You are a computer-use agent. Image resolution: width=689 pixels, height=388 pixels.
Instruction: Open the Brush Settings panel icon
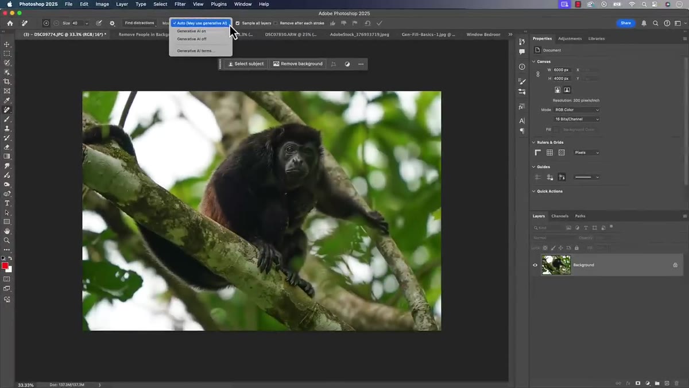click(522, 82)
